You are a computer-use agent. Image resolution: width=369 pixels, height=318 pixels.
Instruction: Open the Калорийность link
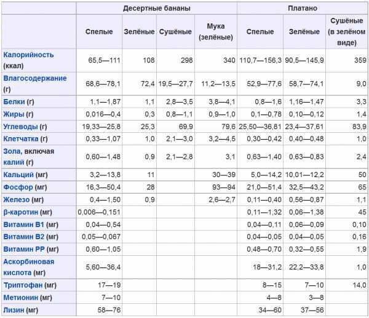click(28, 55)
